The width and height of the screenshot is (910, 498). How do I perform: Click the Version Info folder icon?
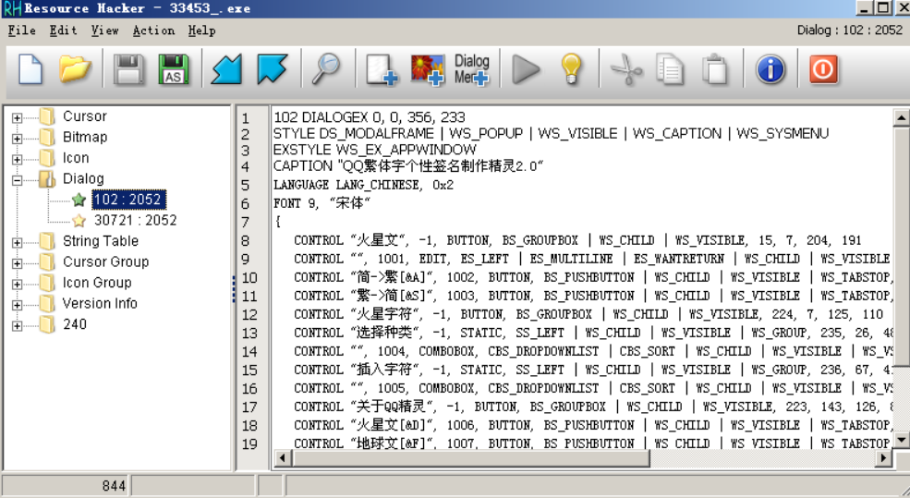point(47,304)
